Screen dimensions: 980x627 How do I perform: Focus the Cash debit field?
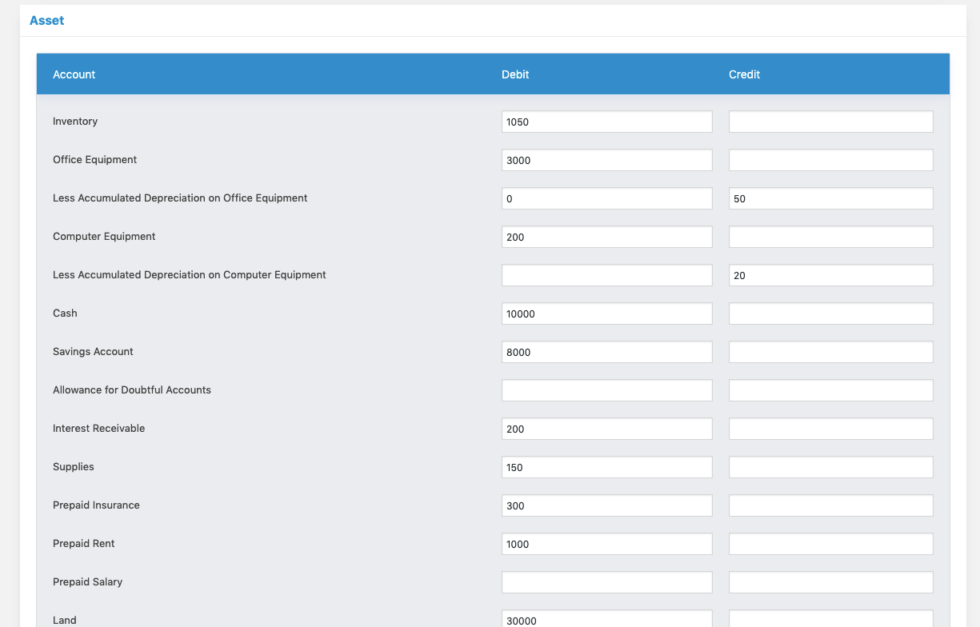[x=606, y=313]
